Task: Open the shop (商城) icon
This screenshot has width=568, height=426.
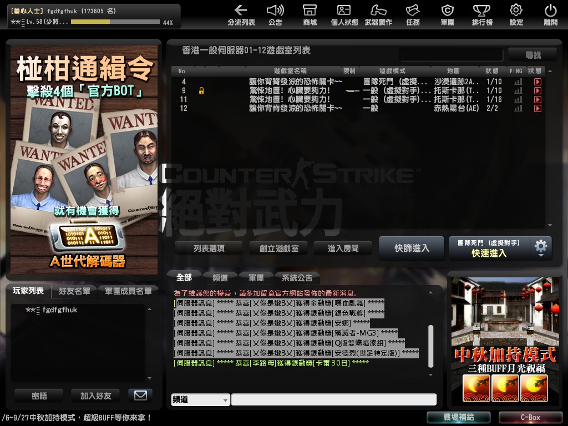Action: pos(310,15)
